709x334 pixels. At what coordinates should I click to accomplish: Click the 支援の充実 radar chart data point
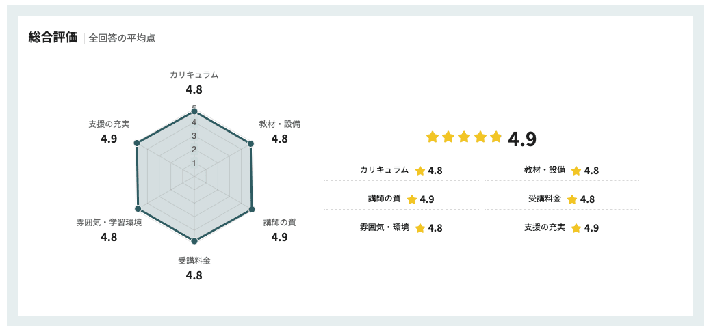tap(138, 143)
